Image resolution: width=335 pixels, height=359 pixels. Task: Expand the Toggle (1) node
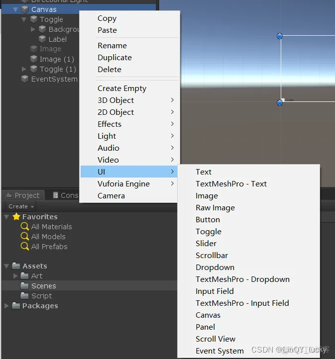point(24,69)
